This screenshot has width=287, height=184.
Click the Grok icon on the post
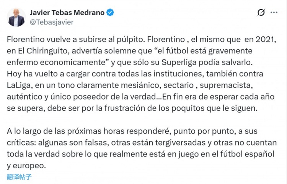(261, 12)
